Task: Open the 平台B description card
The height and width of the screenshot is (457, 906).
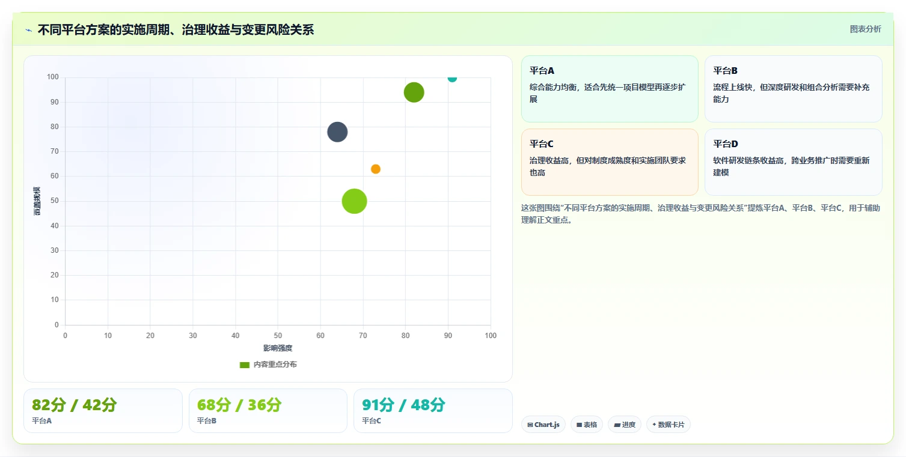Action: pyautogui.click(x=793, y=89)
